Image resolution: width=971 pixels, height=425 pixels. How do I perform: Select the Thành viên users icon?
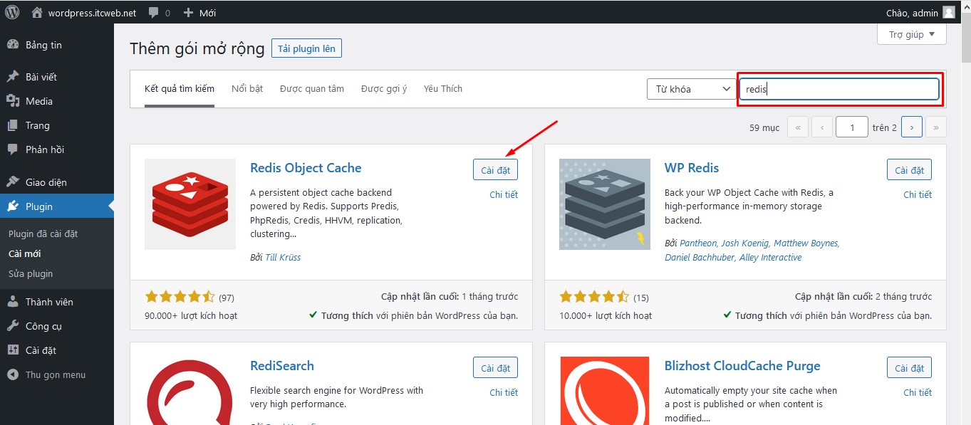(14, 301)
